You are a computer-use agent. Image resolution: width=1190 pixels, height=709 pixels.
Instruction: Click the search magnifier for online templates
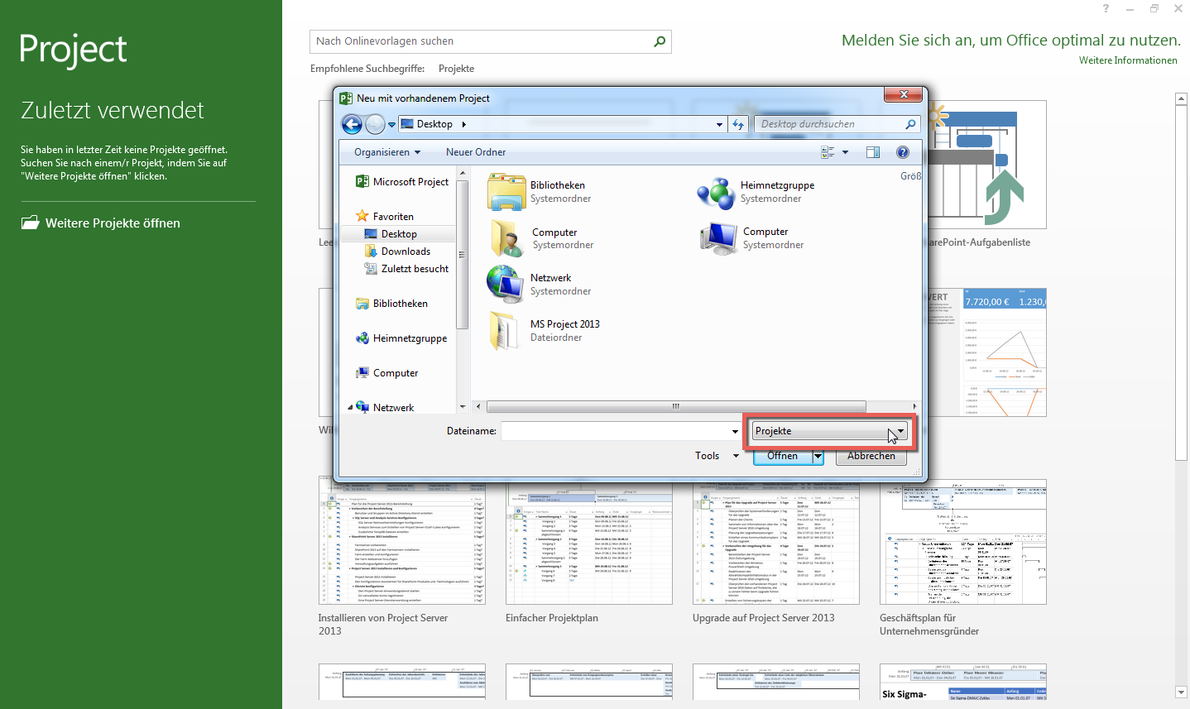point(658,41)
